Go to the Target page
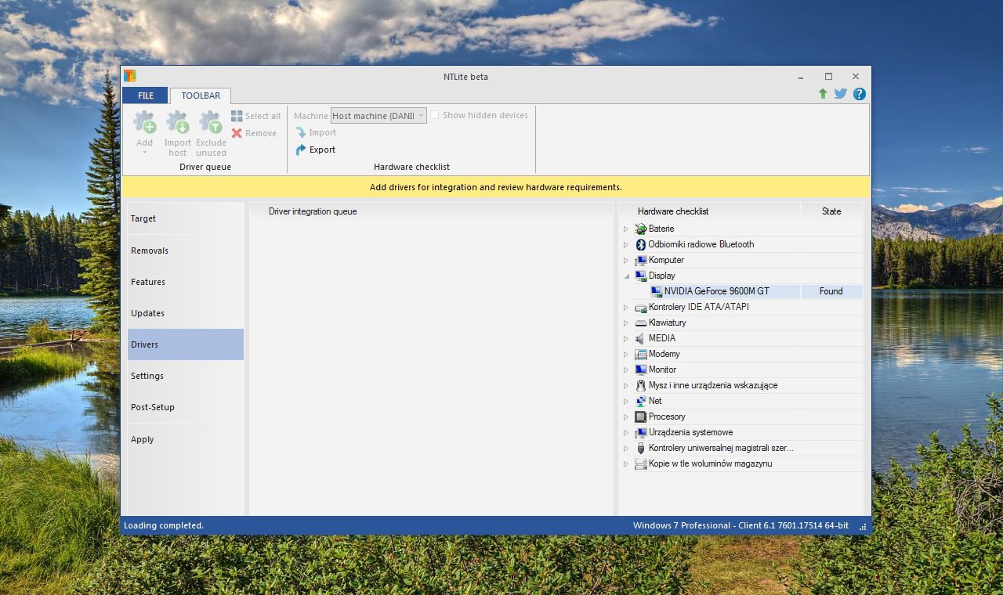The image size is (1003, 595). [186, 218]
